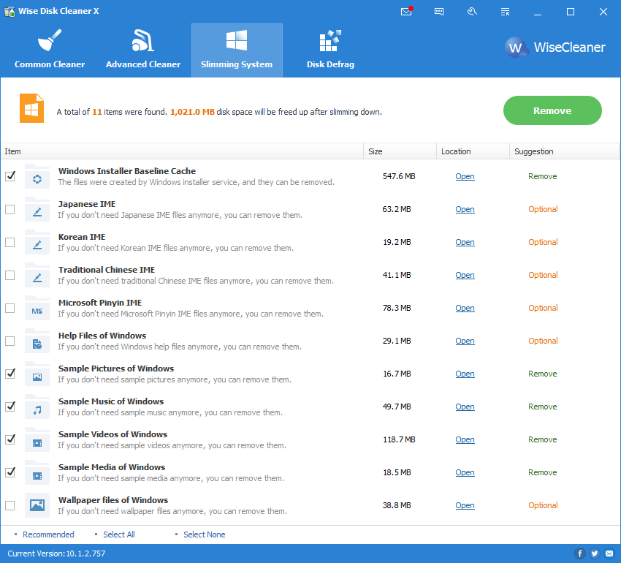Sort by the Size column header
Viewport: 621px width, 563px height.
click(400, 151)
